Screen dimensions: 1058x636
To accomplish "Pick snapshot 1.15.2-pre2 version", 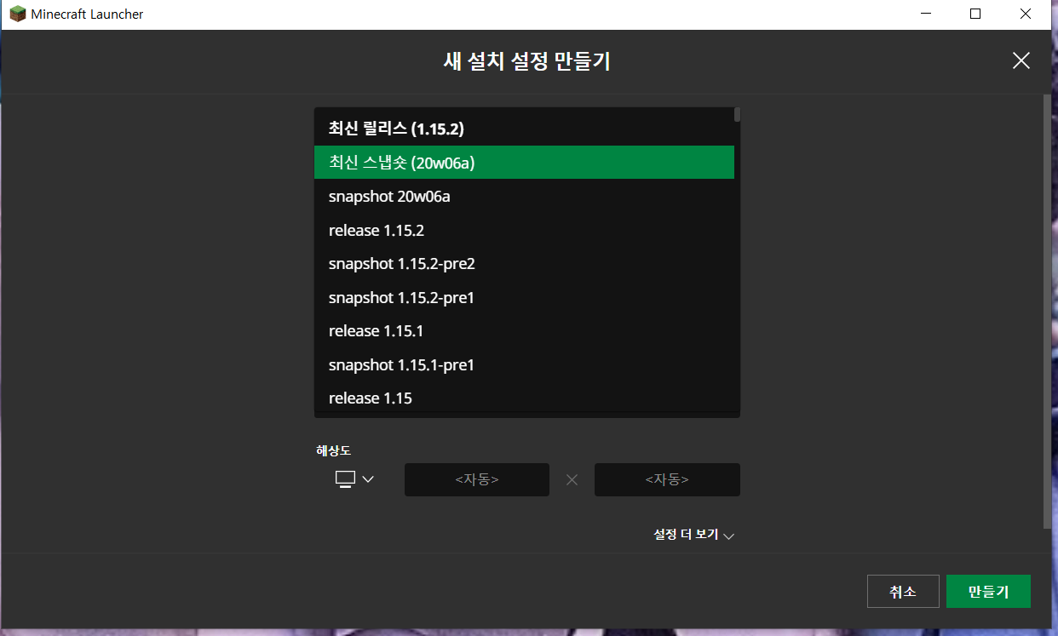I will pos(524,264).
